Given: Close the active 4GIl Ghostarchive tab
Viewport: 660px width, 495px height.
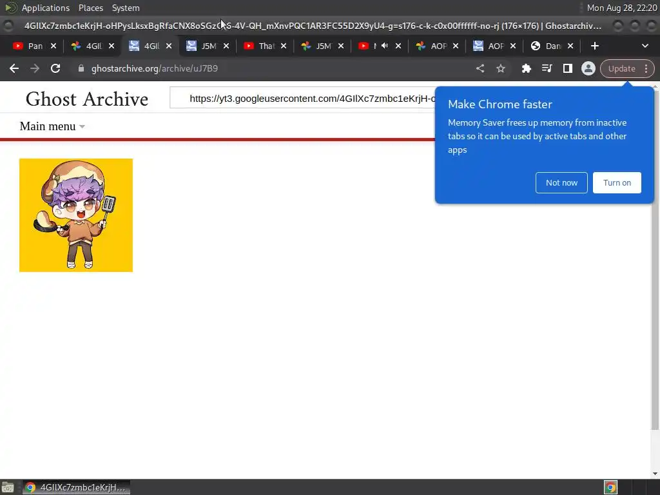Looking at the screenshot, I should tap(169, 46).
